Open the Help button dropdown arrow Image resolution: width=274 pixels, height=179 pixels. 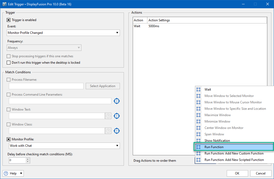(21, 173)
